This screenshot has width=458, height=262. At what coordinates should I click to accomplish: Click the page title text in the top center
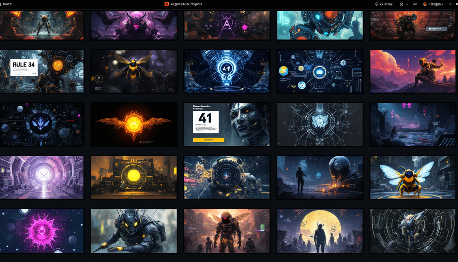coord(186,4)
